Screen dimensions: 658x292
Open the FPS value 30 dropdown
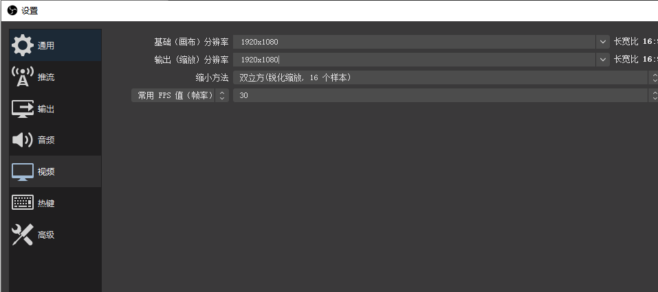click(446, 95)
